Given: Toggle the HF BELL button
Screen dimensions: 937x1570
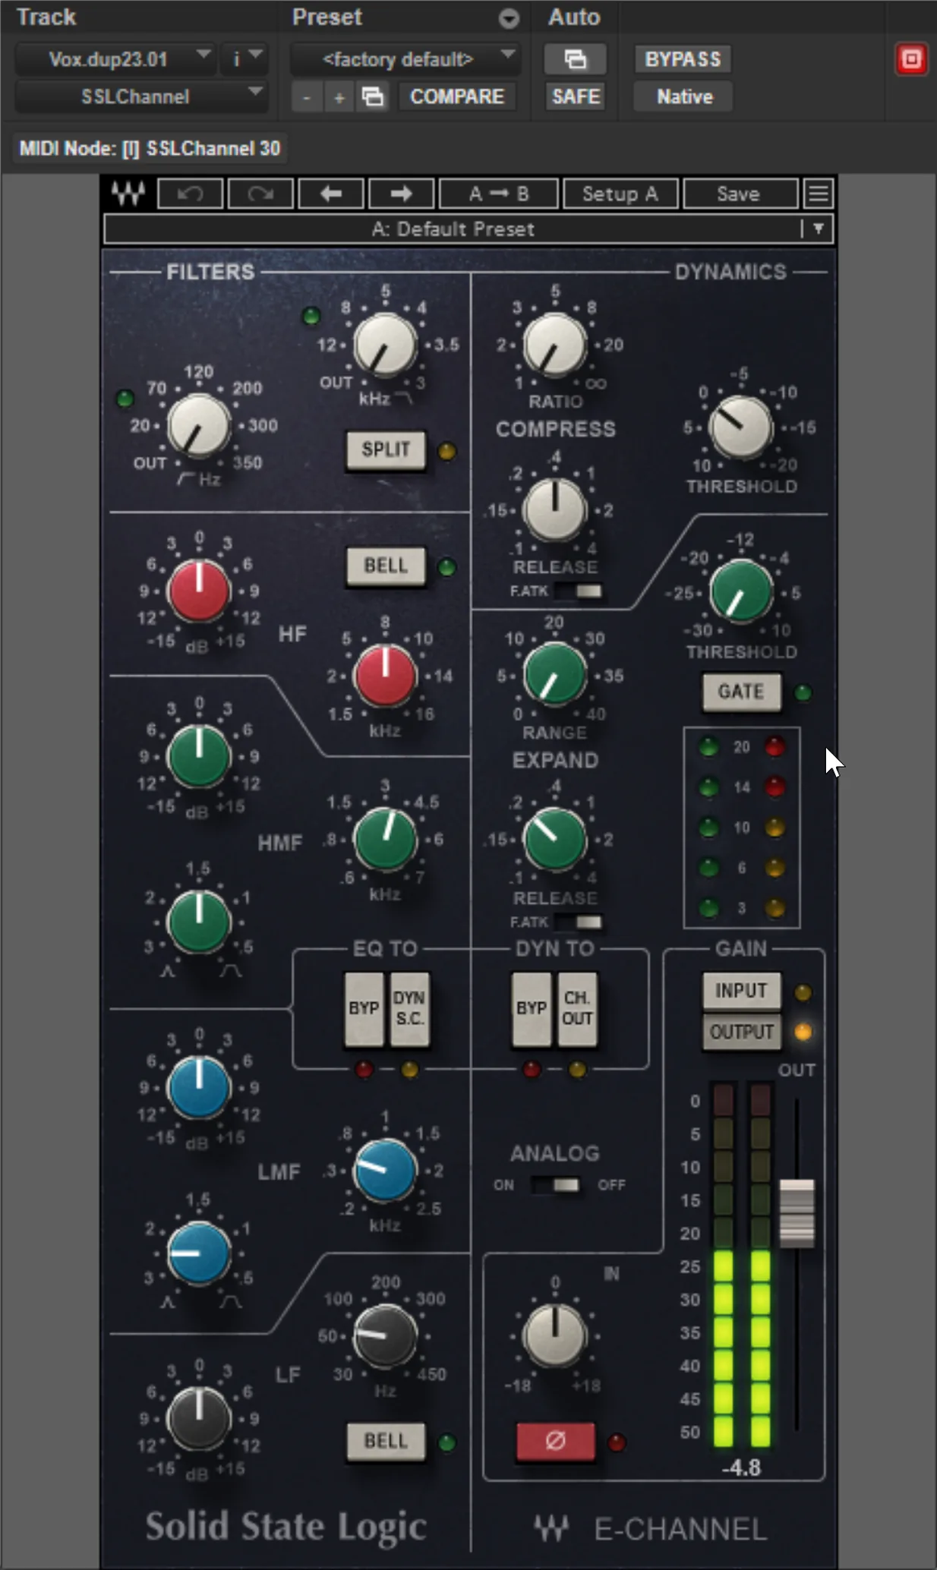Looking at the screenshot, I should point(386,566).
